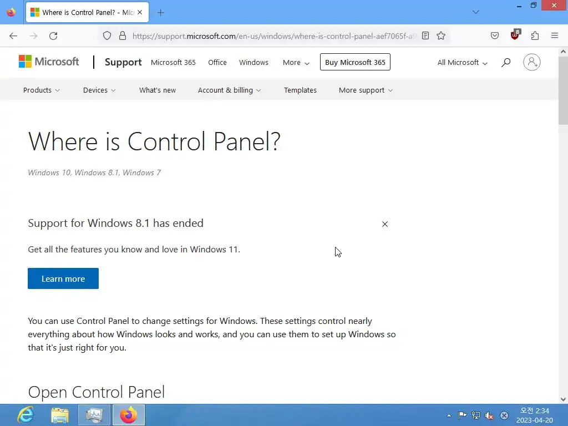The width and height of the screenshot is (568, 426).
Task: Open the tracking protection shield icon
Action: (107, 36)
